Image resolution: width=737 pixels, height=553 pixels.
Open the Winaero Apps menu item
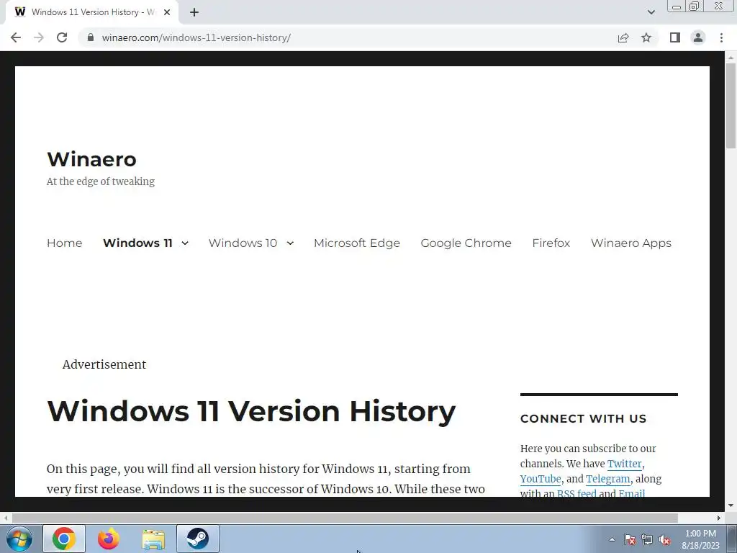coord(630,243)
